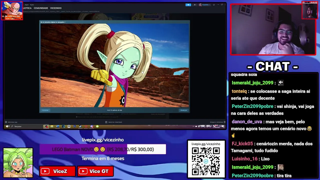320x180 pixels.
Task: Click the 'Termina em 8 meses' text
Action: (103, 158)
